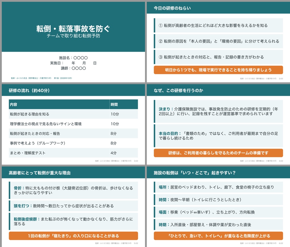This screenshot has height=247, width=290.
Task: Click the 場面:移乗 bullet box
Action: coord(218,212)
